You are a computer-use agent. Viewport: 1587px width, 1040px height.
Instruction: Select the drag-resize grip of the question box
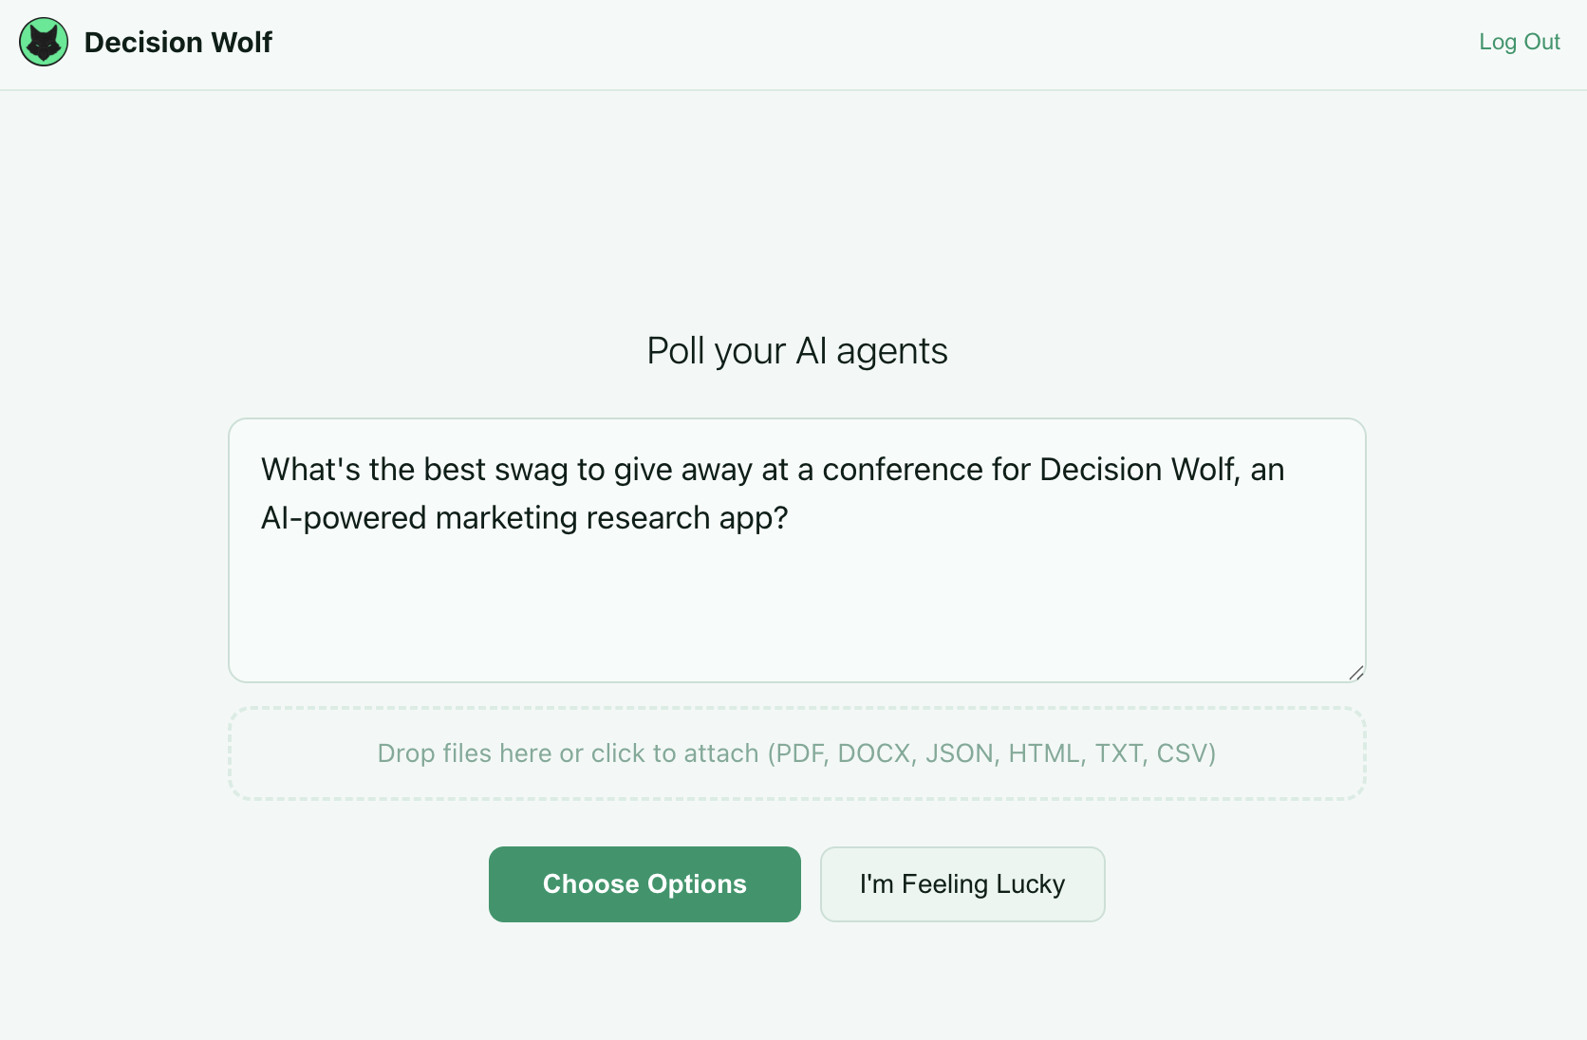point(1355,674)
